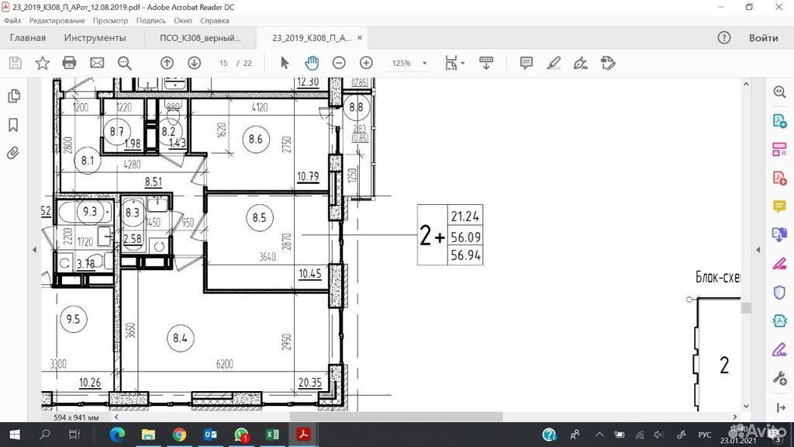
Task: Switch to the ПСО_К308_верный document tab
Action: pyautogui.click(x=201, y=38)
